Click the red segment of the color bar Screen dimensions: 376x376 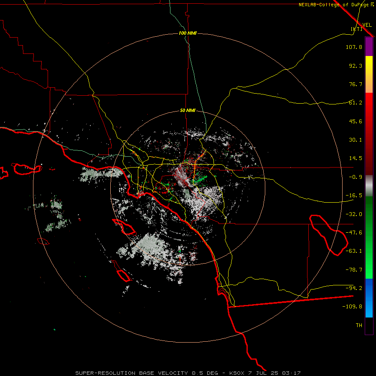click(x=369, y=134)
